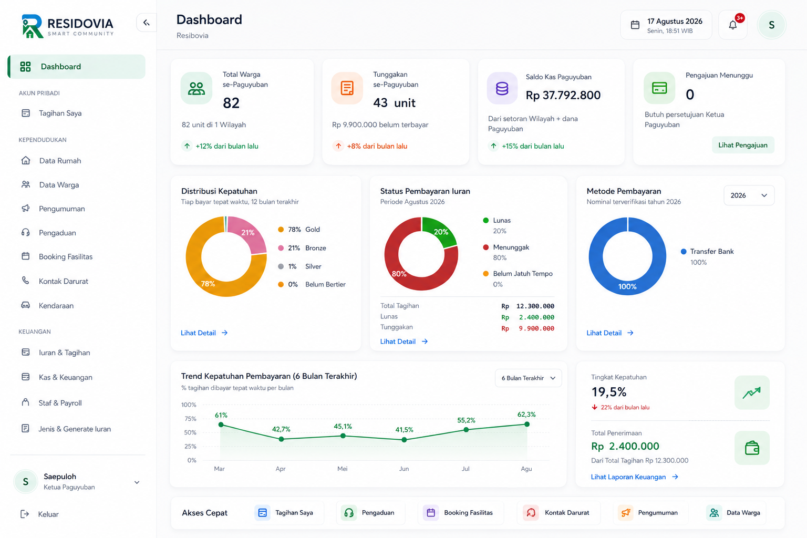This screenshot has width=807, height=538.
Task: Click the Staf & Payroll person icon
Action: pyautogui.click(x=26, y=402)
